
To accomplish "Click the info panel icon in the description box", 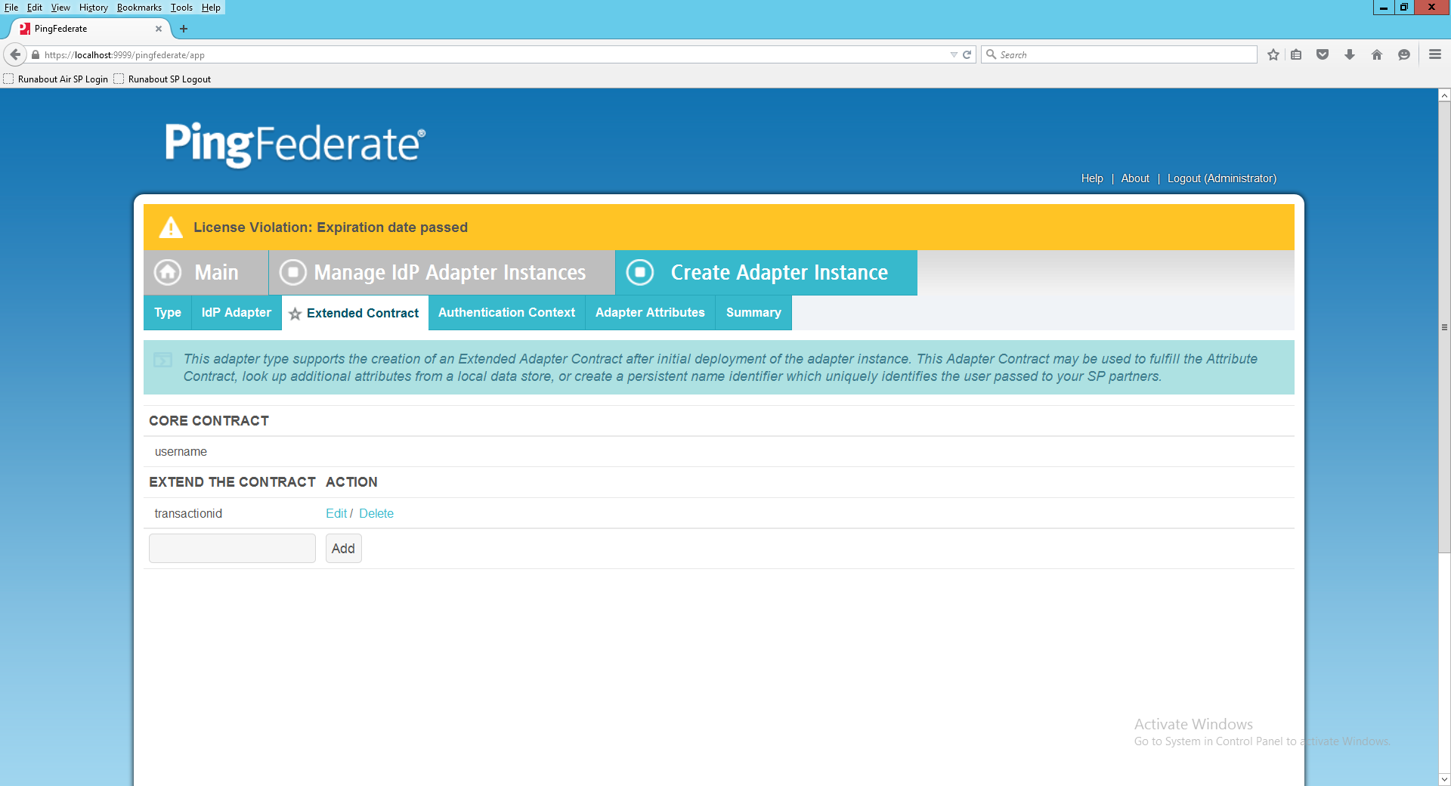I will (162, 360).
